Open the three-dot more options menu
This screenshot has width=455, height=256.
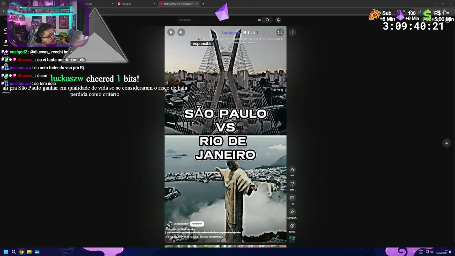[292, 32]
